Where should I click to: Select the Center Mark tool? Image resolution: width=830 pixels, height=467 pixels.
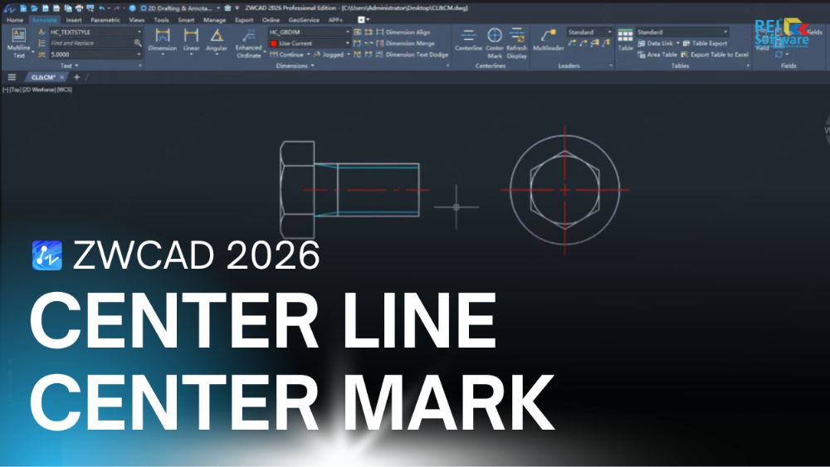[495, 43]
